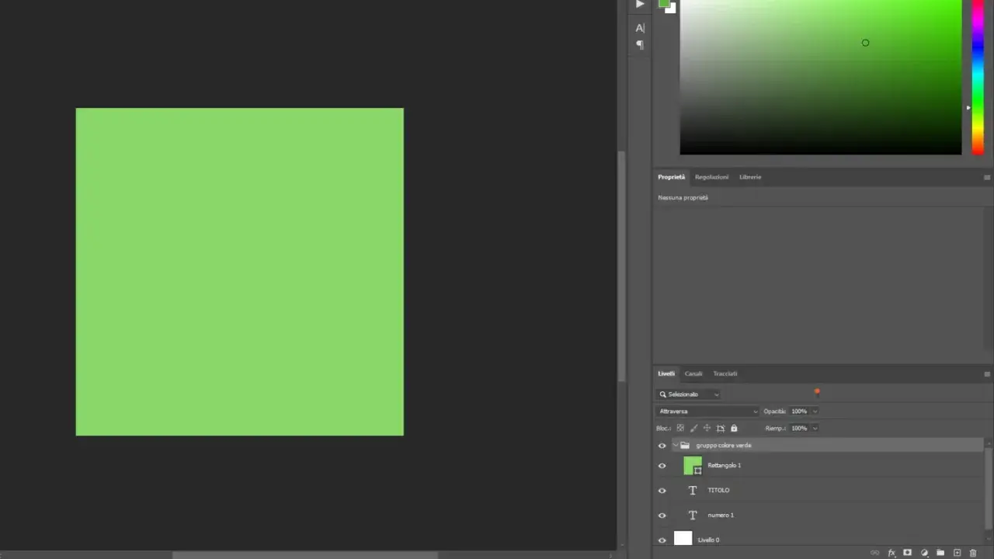Click the group folder icon
This screenshot has height=559, width=994.
coord(685,446)
